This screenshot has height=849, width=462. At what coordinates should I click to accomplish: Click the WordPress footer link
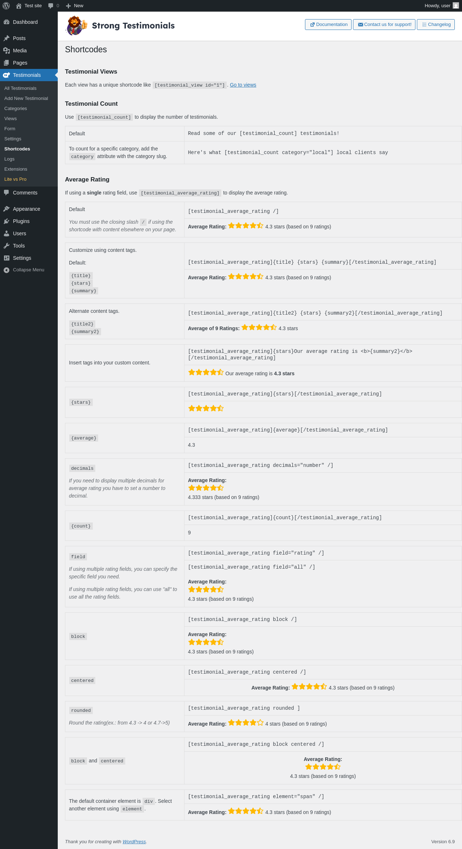pos(134,842)
